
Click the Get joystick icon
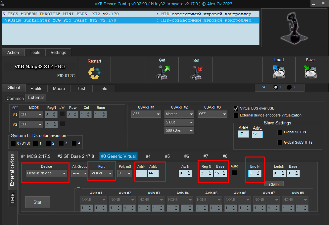click(x=162, y=72)
